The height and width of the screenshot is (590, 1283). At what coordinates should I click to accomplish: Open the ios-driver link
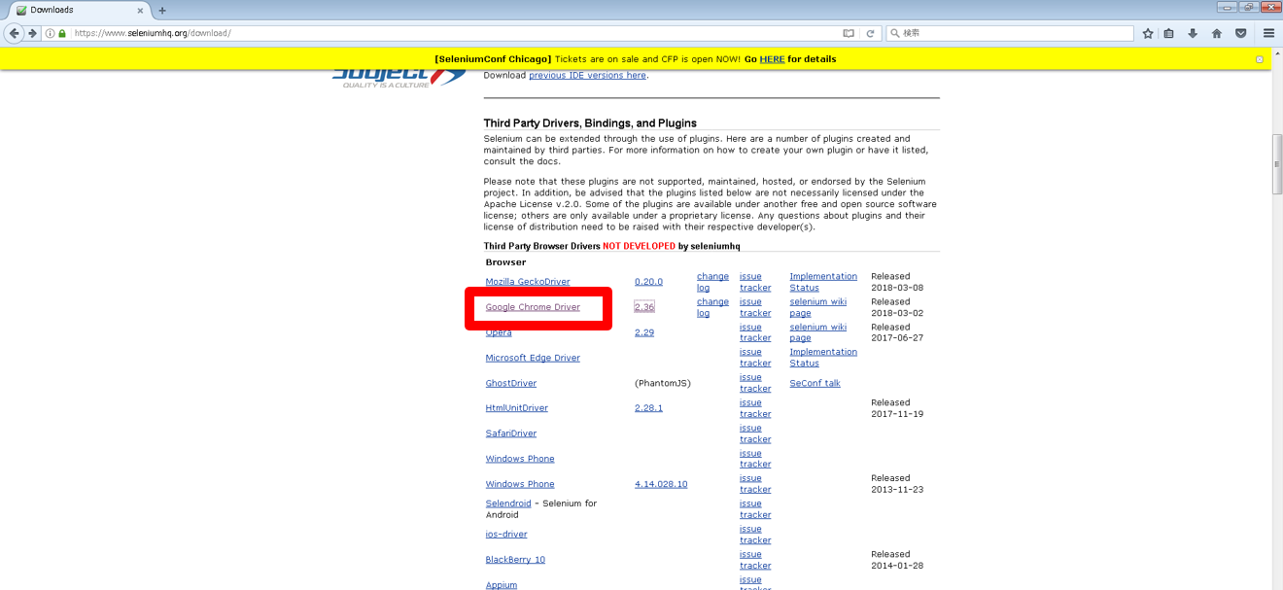point(506,535)
